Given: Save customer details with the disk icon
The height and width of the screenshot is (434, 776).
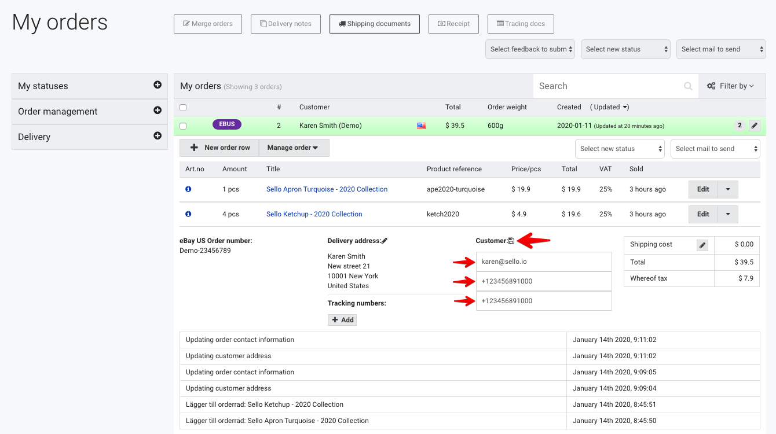Looking at the screenshot, I should (511, 241).
